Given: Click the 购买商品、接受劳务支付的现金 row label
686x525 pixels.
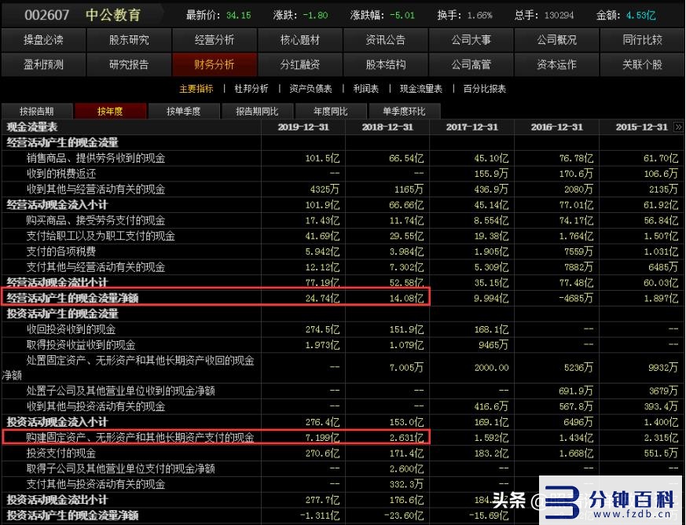Looking at the screenshot, I should (x=96, y=221).
